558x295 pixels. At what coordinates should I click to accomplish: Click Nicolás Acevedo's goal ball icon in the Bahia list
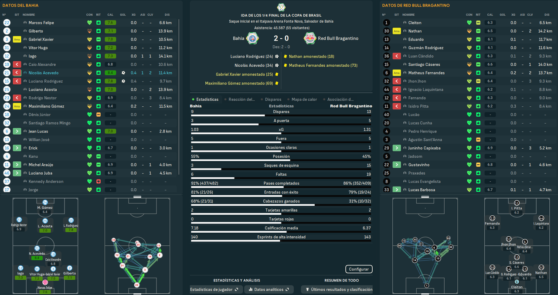coord(123,73)
